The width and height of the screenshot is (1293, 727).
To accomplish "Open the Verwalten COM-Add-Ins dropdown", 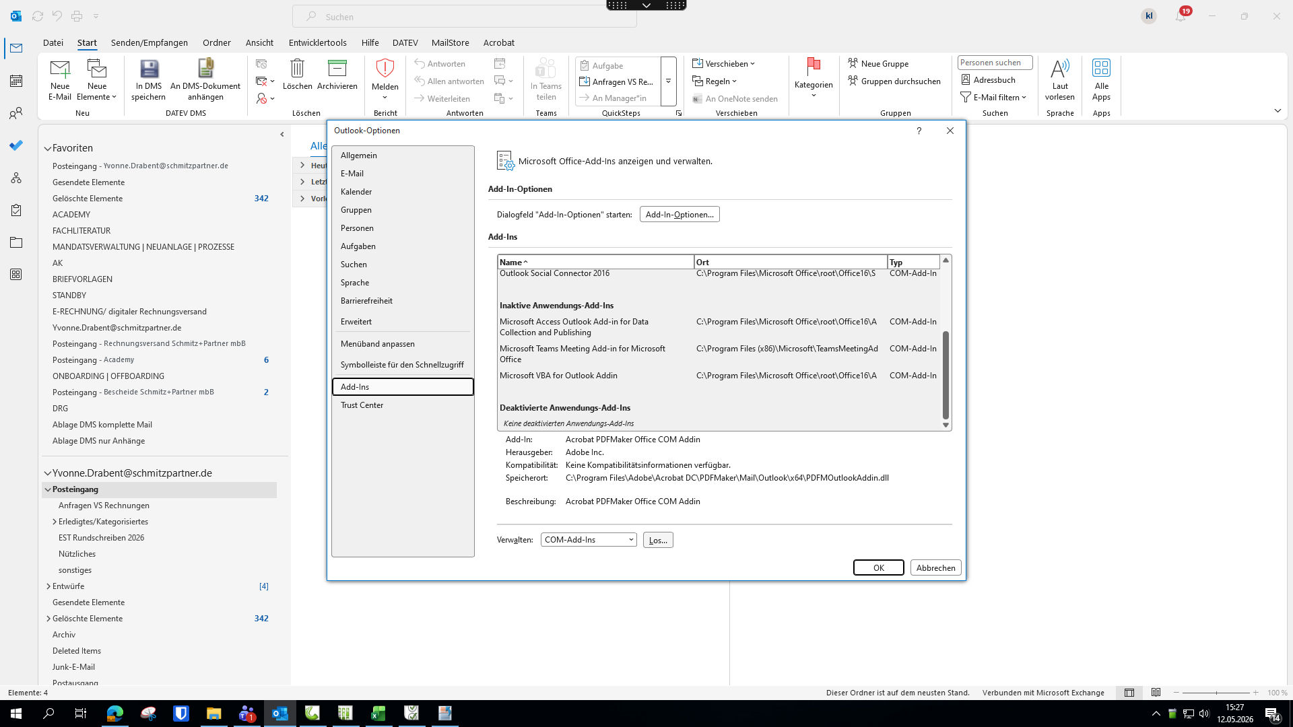I will [589, 540].
